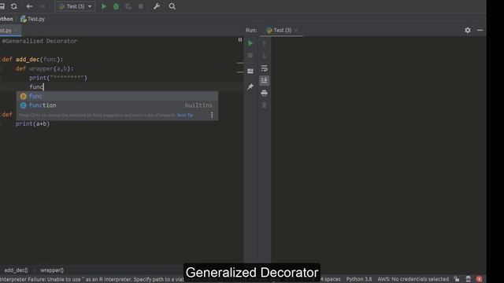Click Down the Stack Trace arrow
This screenshot has height=283, width=504.
tap(265, 56)
